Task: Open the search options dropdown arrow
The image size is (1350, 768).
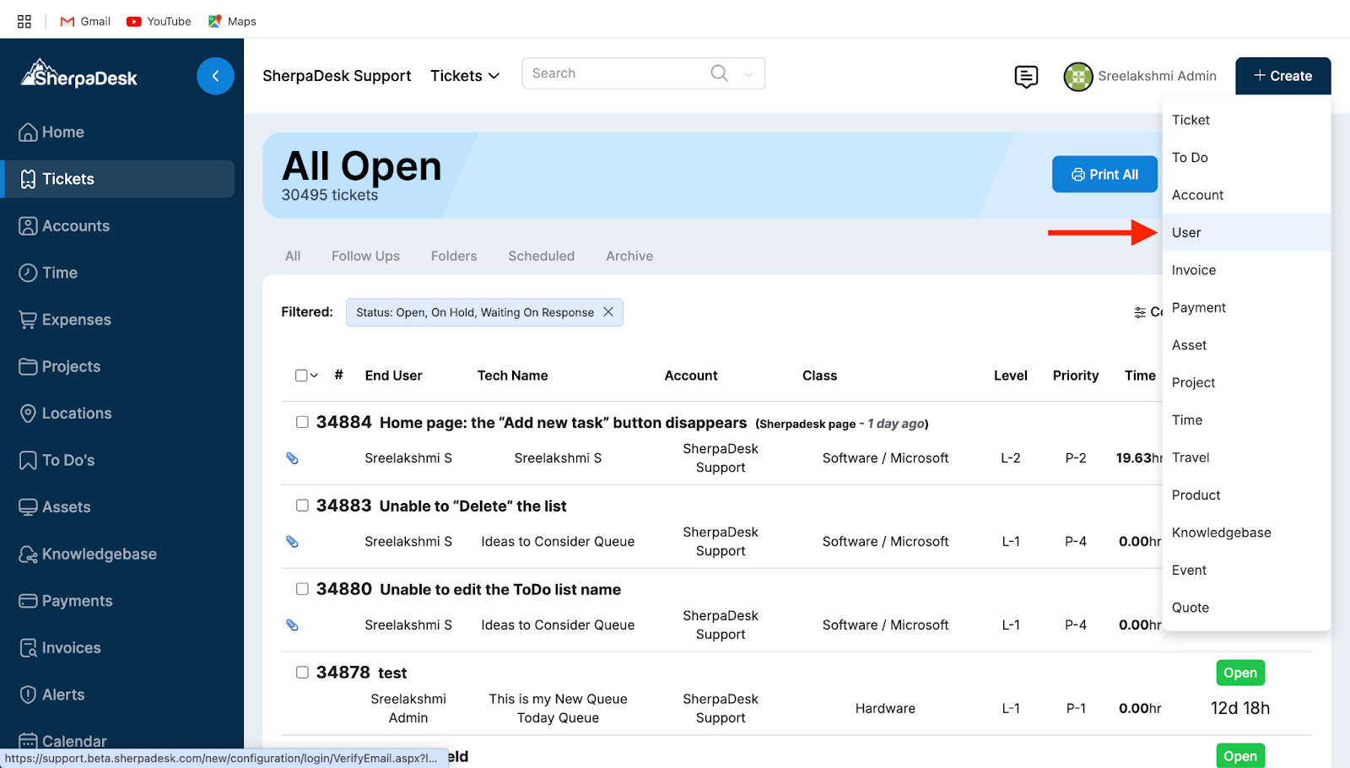Action: click(748, 74)
